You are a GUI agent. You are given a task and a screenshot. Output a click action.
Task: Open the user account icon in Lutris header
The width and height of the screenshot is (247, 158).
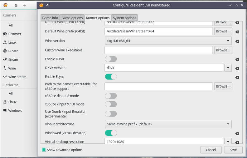pyautogui.click(x=16, y=5)
